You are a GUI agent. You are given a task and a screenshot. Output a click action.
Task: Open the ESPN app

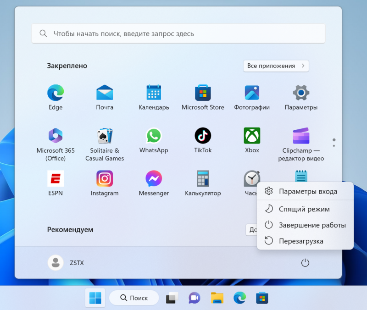click(x=56, y=183)
